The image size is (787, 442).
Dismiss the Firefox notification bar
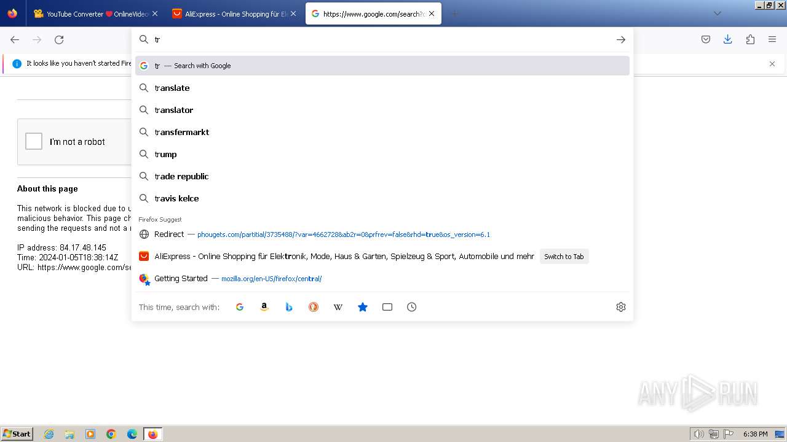pos(772,64)
